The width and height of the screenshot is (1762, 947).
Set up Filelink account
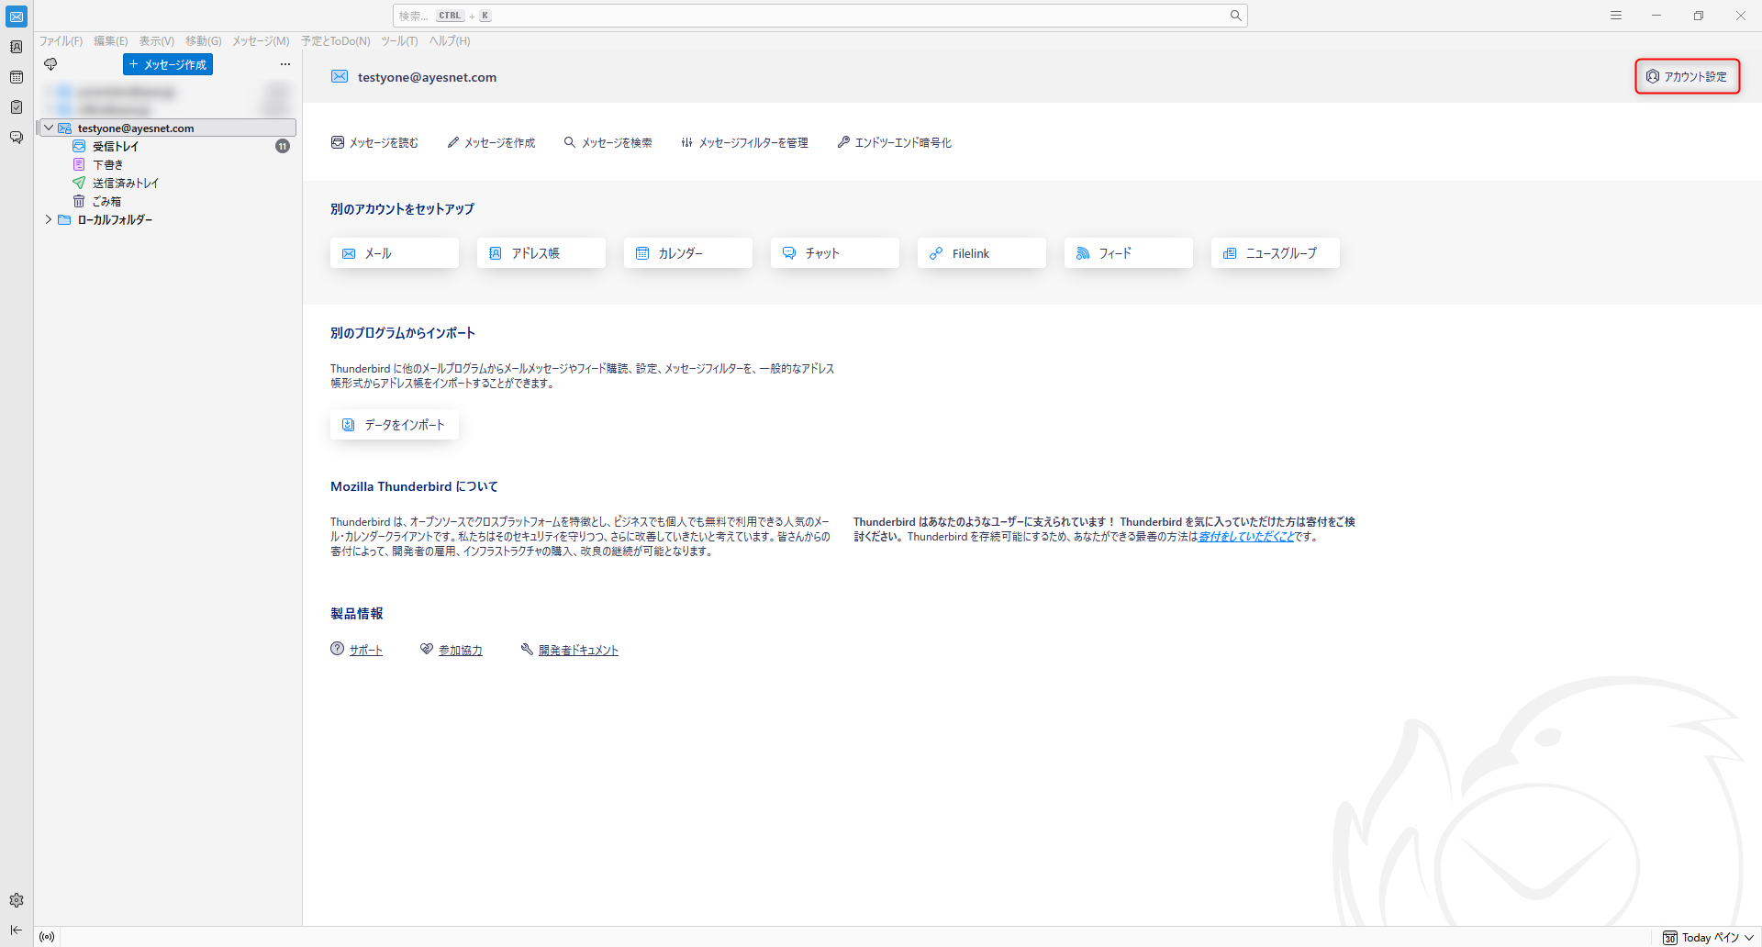(982, 253)
